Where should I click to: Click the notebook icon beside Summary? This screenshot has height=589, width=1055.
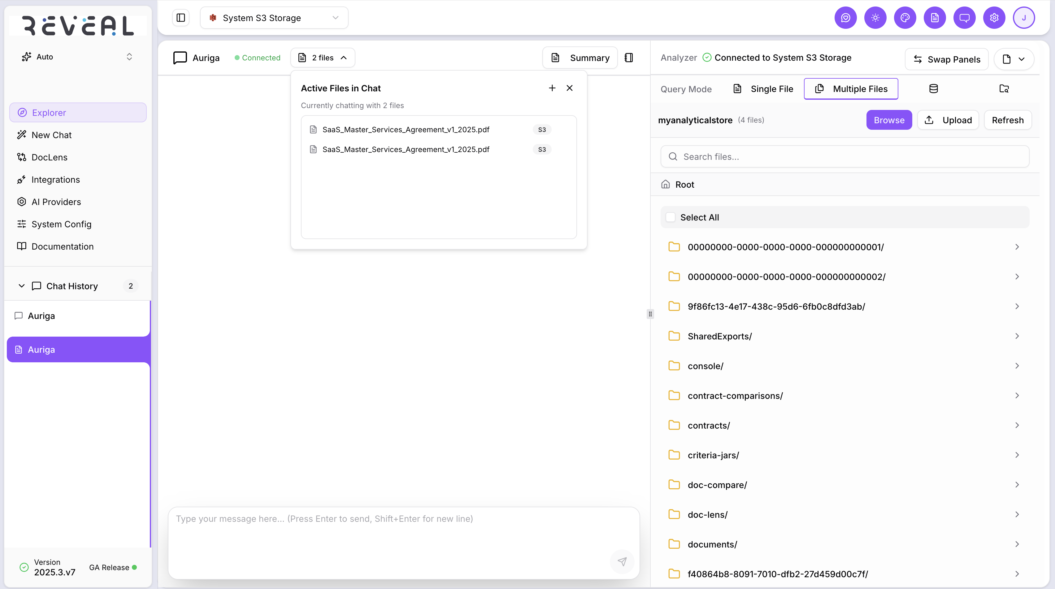tap(629, 58)
